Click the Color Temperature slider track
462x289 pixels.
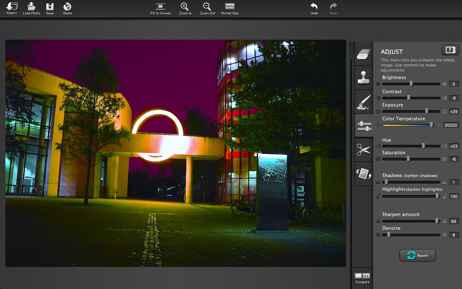pyautogui.click(x=407, y=125)
